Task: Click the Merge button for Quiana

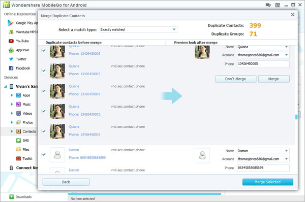Action: [x=273, y=79]
